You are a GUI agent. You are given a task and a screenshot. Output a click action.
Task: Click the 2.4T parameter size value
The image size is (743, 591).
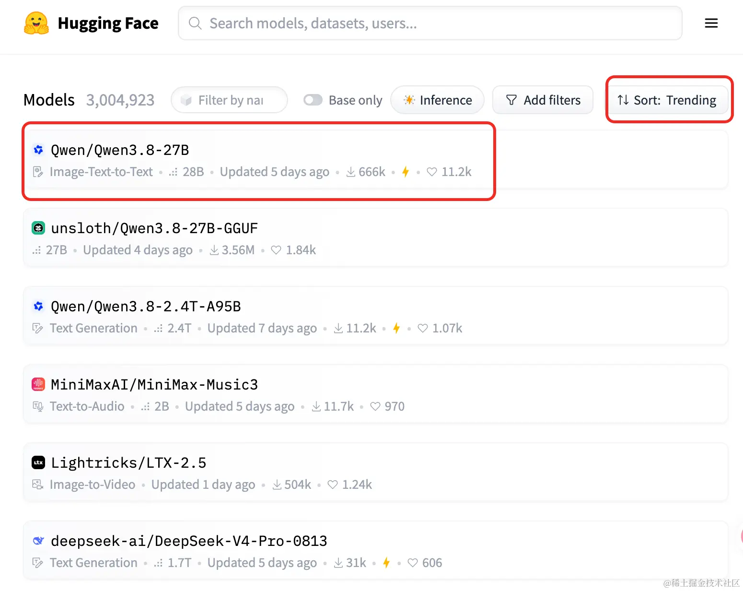point(179,328)
